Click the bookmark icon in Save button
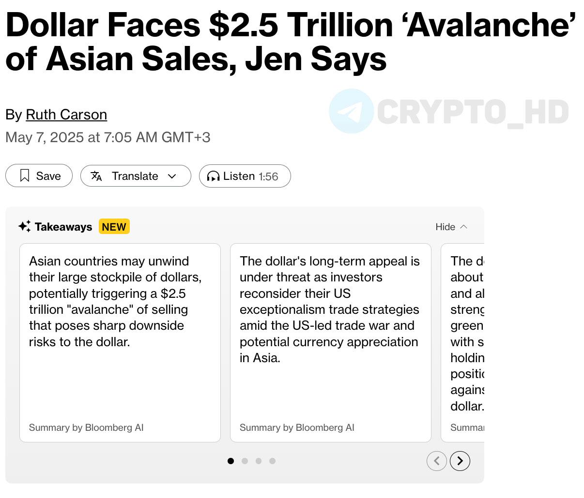The width and height of the screenshot is (584, 498). [25, 176]
